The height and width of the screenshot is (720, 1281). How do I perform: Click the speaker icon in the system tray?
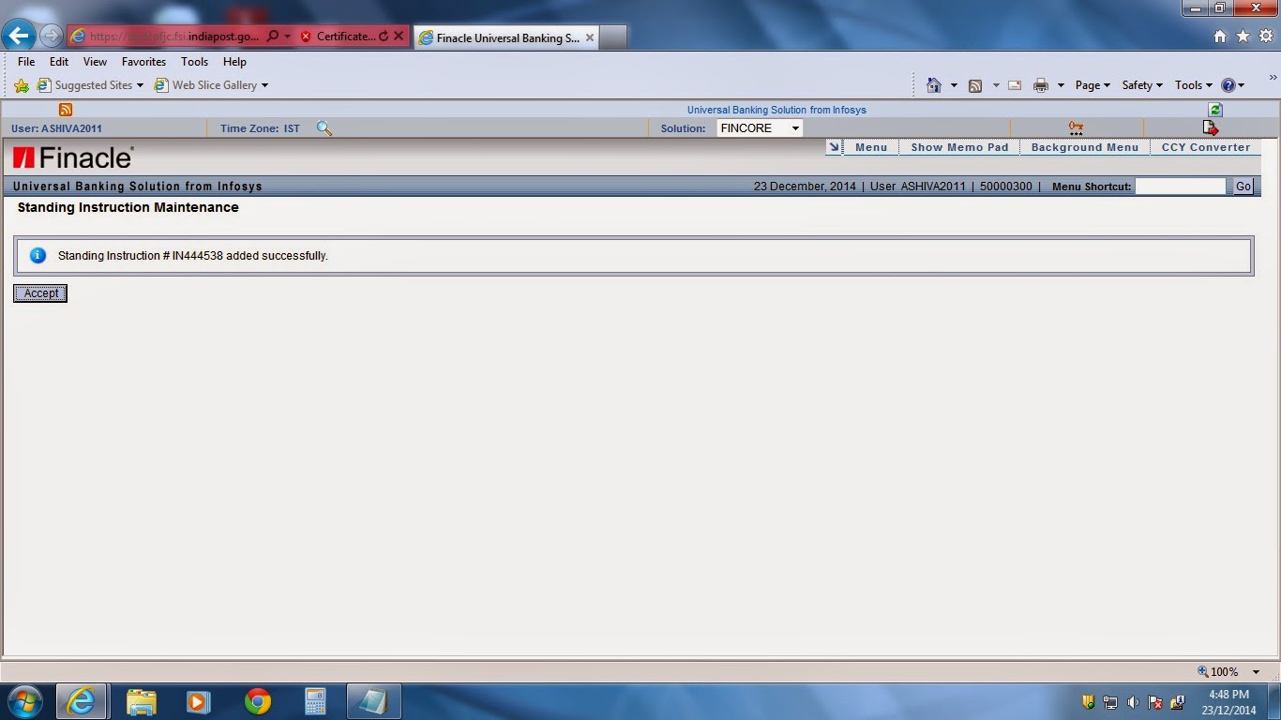pos(1134,701)
